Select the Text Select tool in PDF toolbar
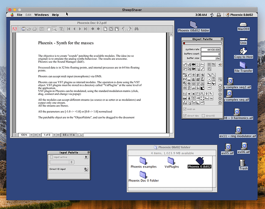The width and height of the screenshot is (265, 209). tap(62, 29)
